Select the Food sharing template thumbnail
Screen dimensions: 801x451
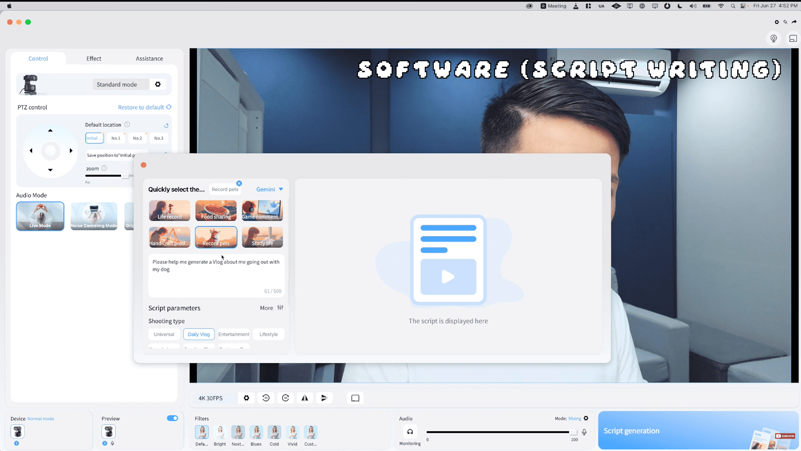pyautogui.click(x=216, y=210)
